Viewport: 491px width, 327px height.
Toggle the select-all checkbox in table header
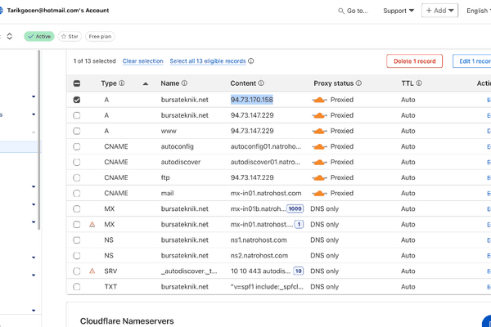[77, 83]
